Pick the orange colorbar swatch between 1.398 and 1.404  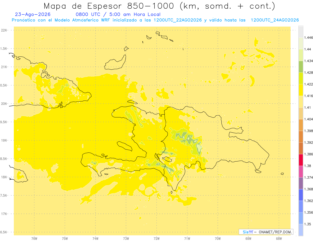click(301, 125)
